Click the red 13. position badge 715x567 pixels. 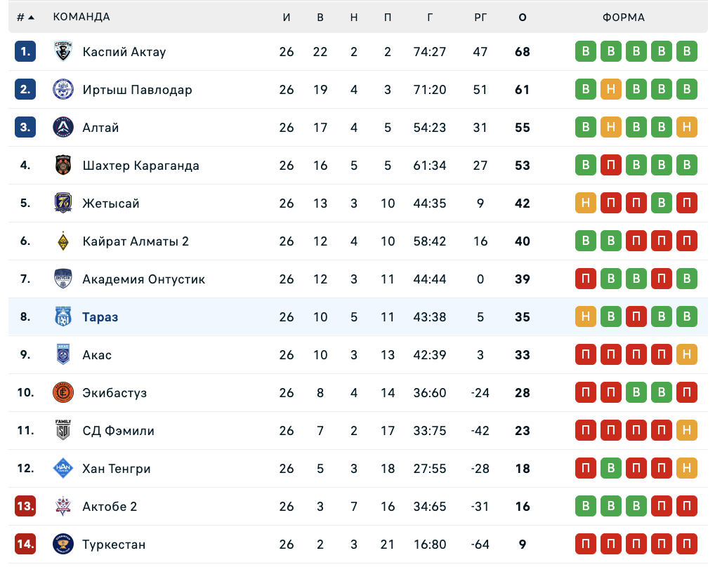coord(25,507)
